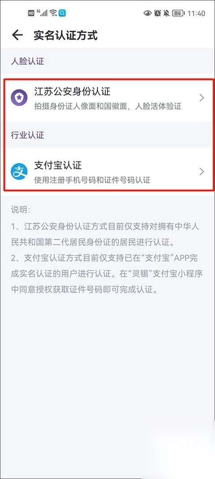Tap the Wi-Fi signal status icon

pos(53,13)
